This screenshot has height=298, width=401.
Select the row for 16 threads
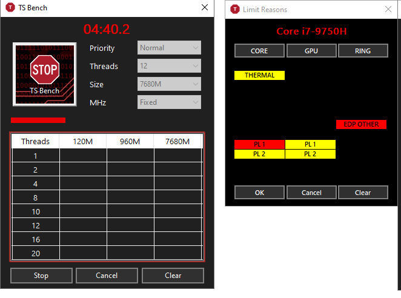[107, 239]
